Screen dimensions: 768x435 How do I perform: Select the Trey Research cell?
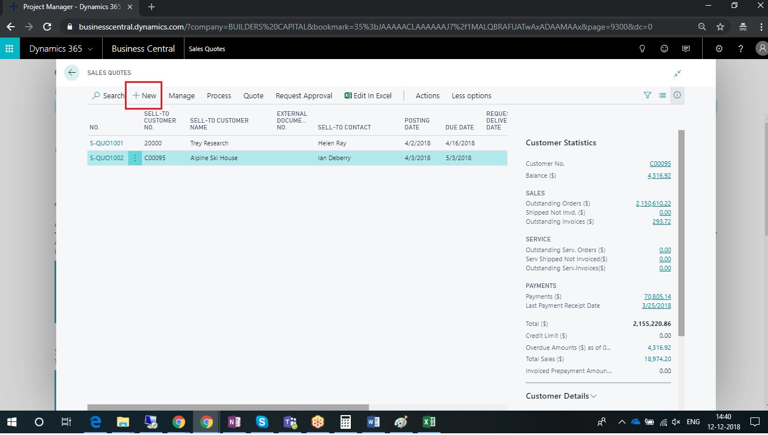(209, 143)
